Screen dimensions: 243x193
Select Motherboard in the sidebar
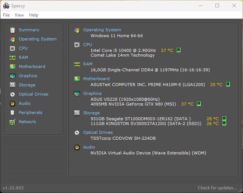pos(32,67)
